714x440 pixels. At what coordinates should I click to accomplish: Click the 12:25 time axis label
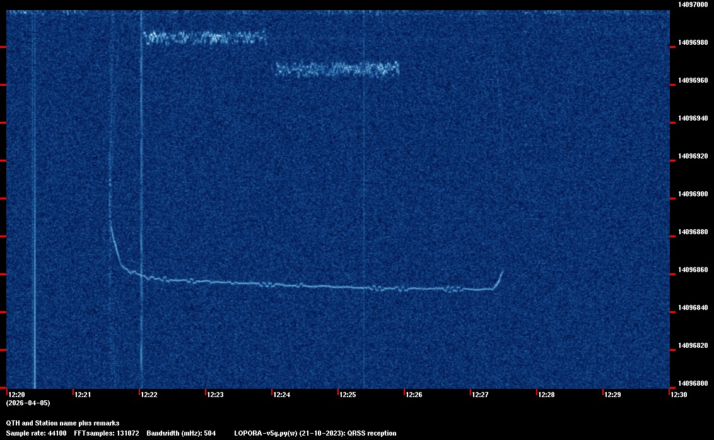coord(348,395)
